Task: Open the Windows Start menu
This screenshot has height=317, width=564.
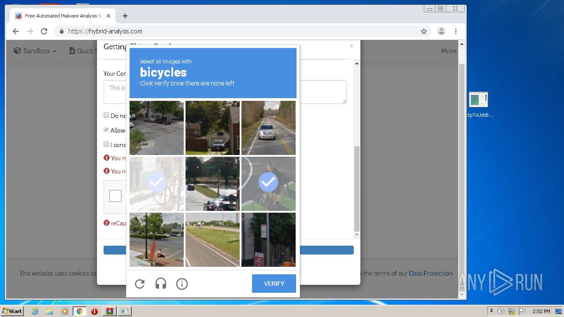Action: (12, 311)
